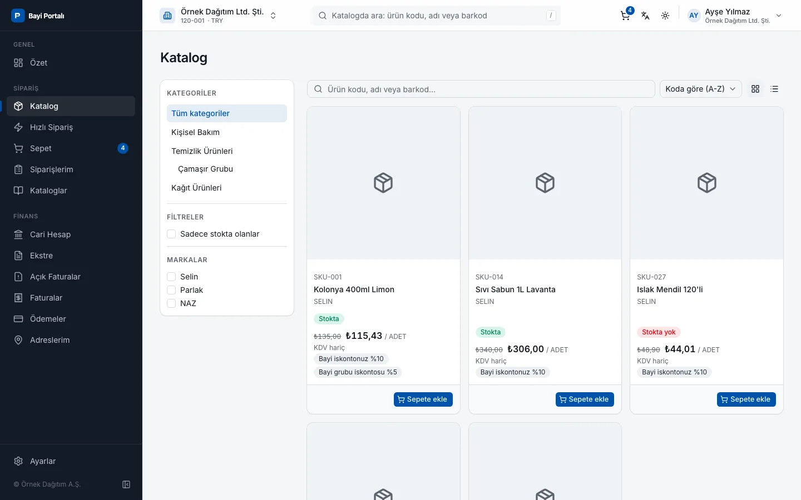
Task: Switch catalog to list view
Action: (774, 89)
